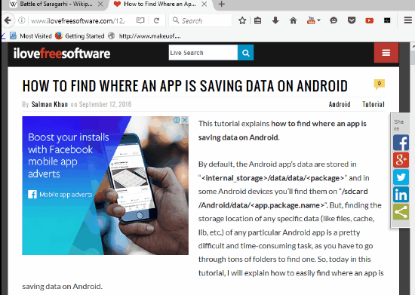The width and height of the screenshot is (415, 295).
Task: Share article on LinkedIn
Action: pyautogui.click(x=401, y=195)
